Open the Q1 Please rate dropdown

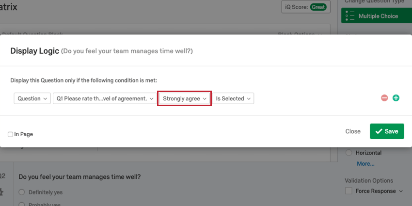(x=105, y=98)
